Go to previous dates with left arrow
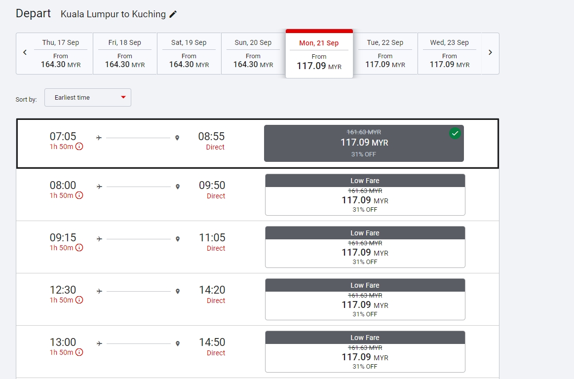 tap(25, 53)
